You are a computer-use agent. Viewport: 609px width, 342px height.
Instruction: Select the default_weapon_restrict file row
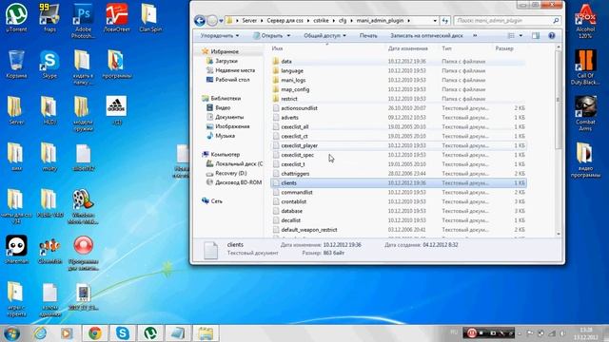(398, 230)
